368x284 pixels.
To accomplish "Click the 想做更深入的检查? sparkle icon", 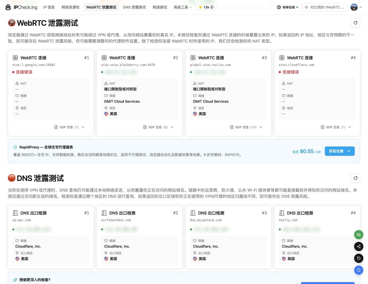I will (15, 280).
